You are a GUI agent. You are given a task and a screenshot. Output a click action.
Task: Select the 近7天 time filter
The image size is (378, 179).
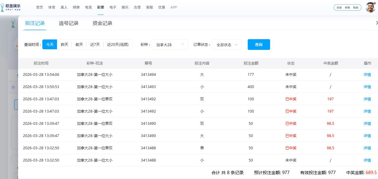(x=95, y=44)
